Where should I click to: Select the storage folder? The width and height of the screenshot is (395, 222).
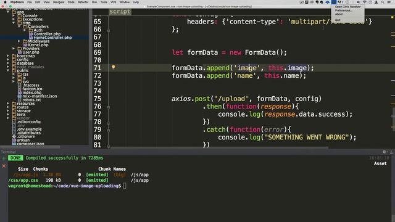(x=23, y=111)
